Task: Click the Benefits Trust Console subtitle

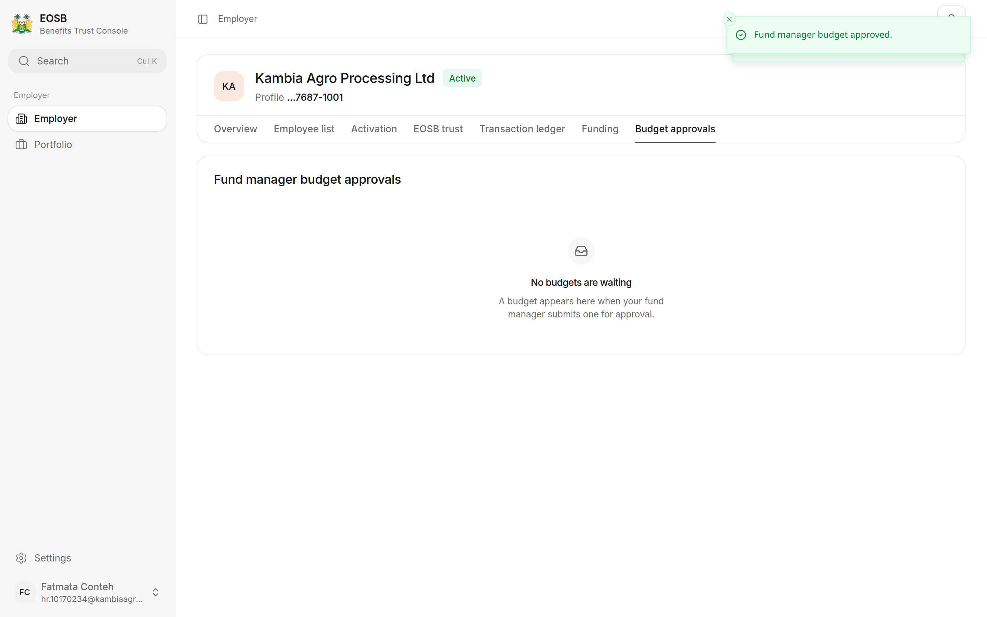Action: pos(84,31)
